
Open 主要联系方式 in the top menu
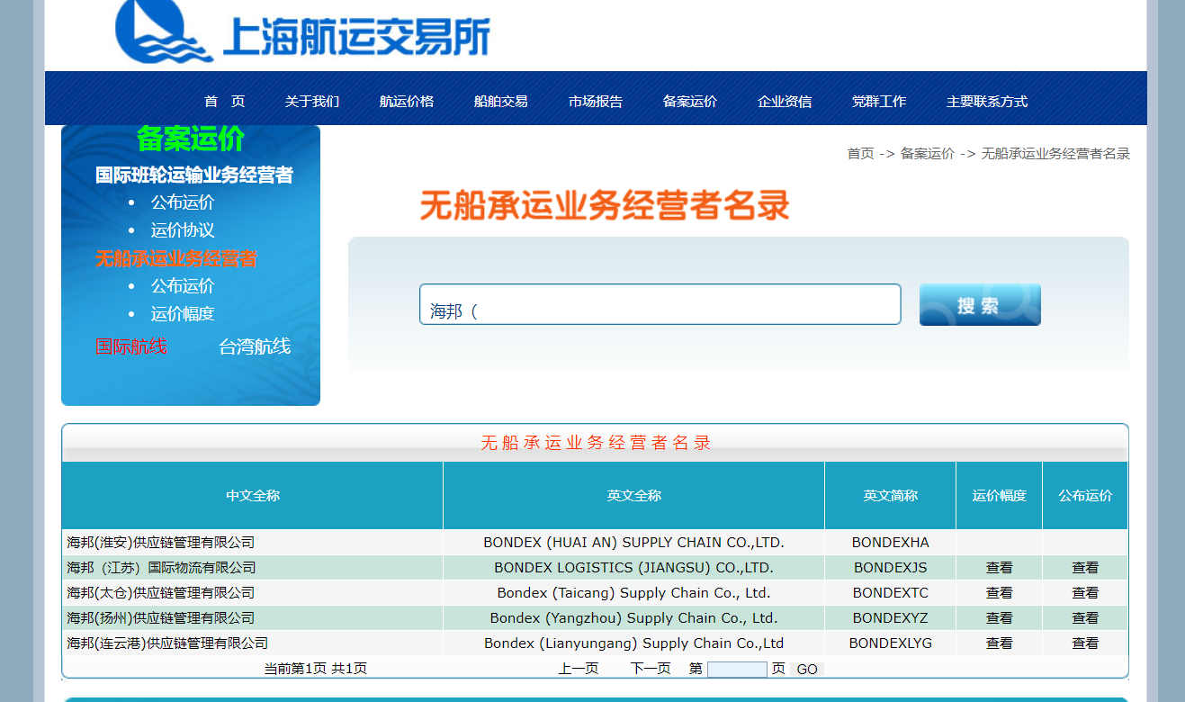pos(986,102)
